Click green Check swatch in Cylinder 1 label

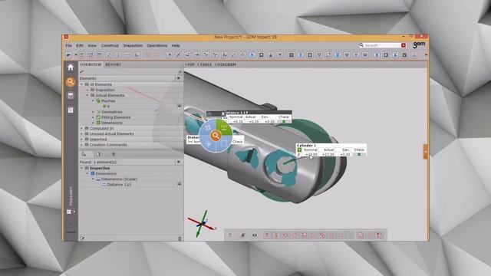(x=359, y=155)
